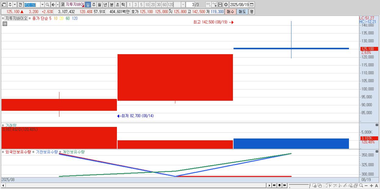The width and height of the screenshot is (380, 189).
Task: Toggle the small checkbox before 종가 단순 legend
Action: click(30, 18)
